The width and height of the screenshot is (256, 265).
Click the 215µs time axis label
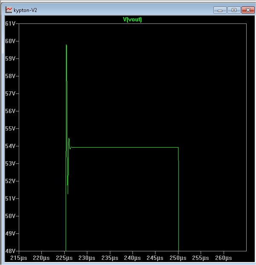pos(19,258)
